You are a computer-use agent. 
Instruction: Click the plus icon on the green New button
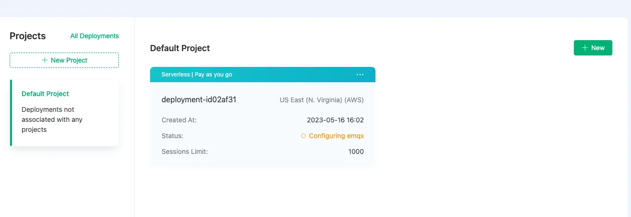click(x=585, y=48)
